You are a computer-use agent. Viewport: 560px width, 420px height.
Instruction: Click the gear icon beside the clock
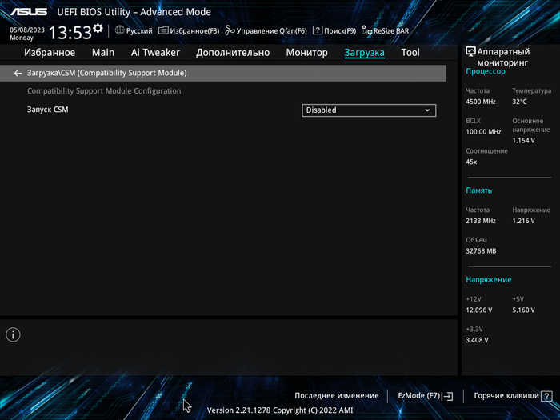point(98,29)
